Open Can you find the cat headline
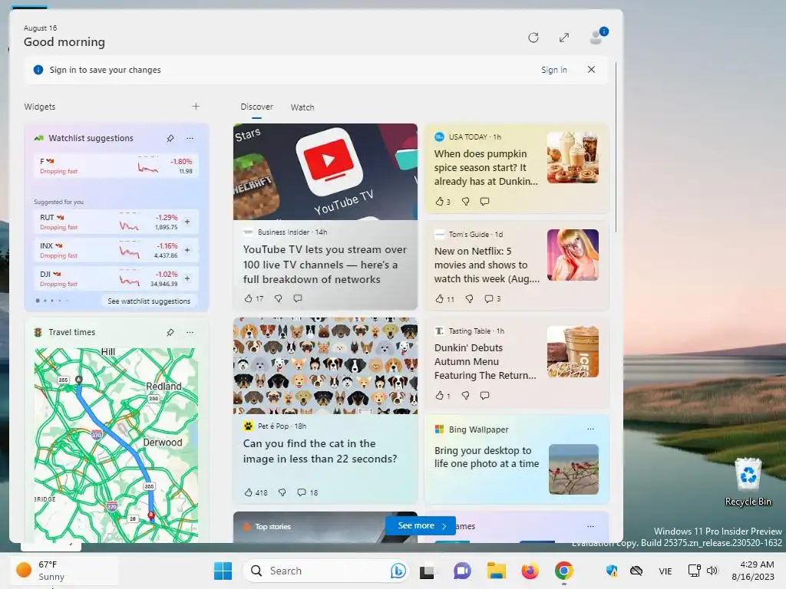 (x=320, y=451)
